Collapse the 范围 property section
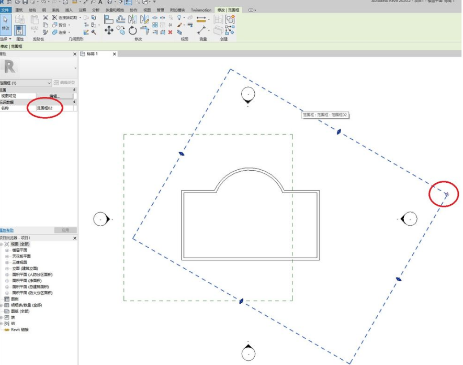This screenshot has height=365, width=463. [74, 90]
